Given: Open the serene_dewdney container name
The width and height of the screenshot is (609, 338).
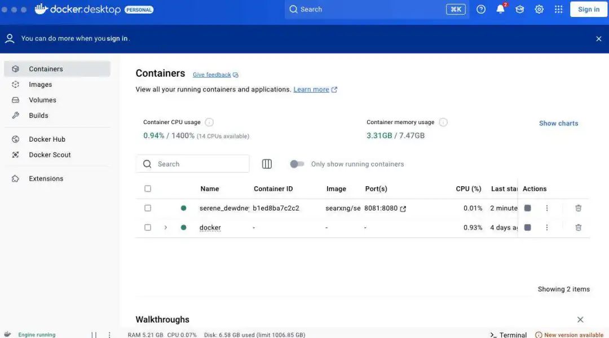Looking at the screenshot, I should pos(224,208).
